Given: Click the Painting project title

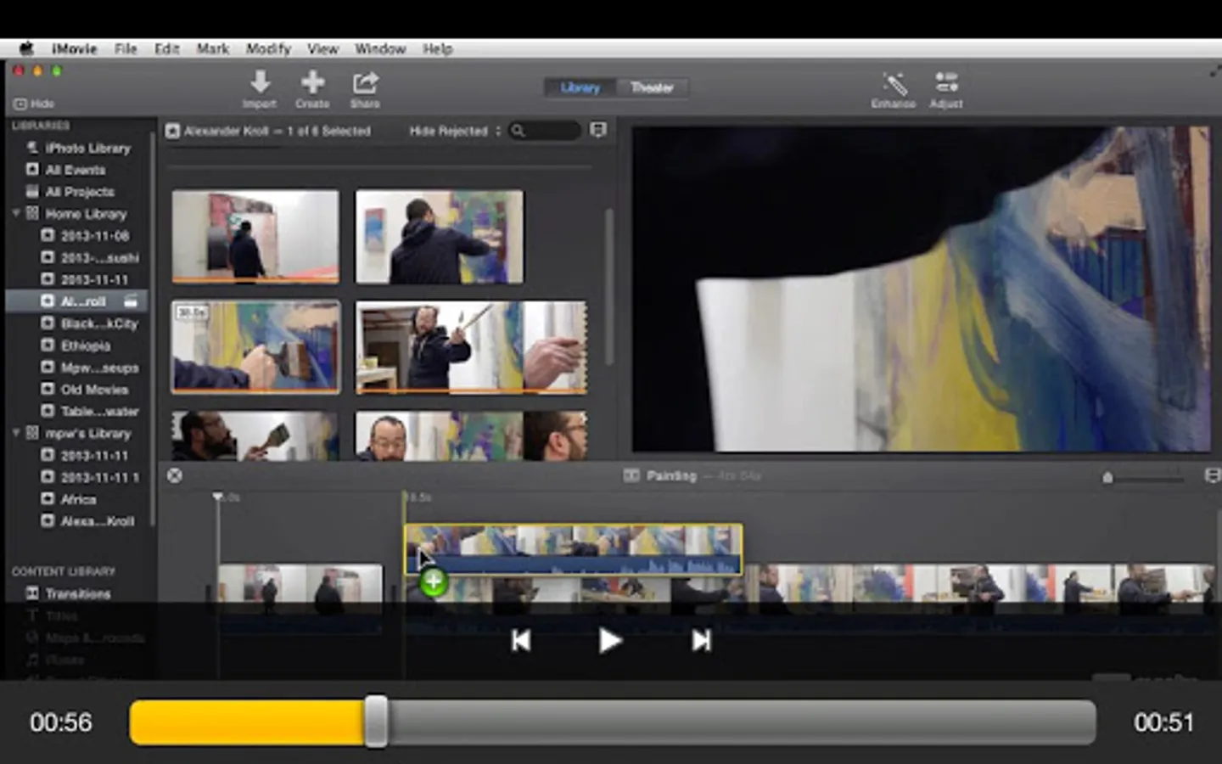Looking at the screenshot, I should pyautogui.click(x=671, y=475).
